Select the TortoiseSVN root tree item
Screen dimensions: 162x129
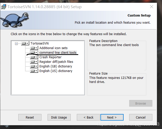[39, 44]
